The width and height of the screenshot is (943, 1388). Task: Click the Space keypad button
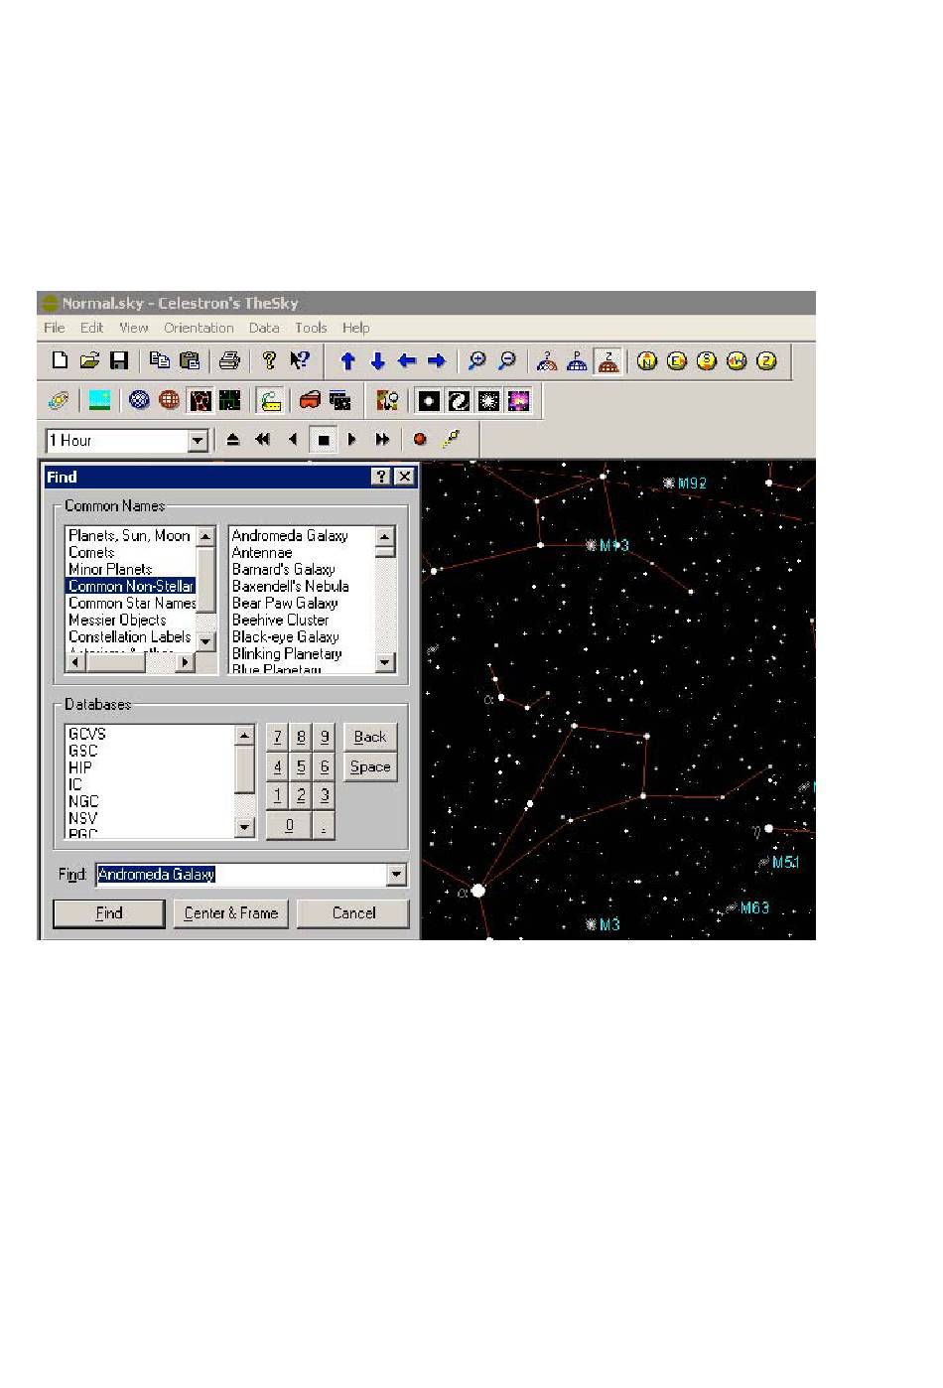click(x=370, y=766)
